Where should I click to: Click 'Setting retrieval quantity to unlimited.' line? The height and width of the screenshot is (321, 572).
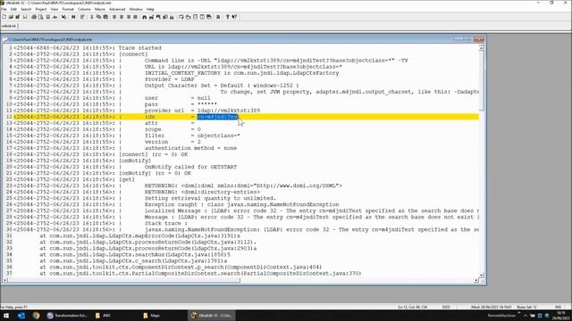pos(211,198)
